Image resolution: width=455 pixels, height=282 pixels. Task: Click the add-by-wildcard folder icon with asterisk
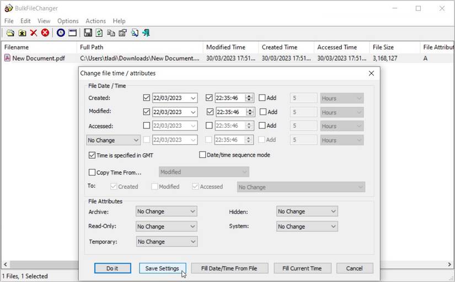point(23,32)
